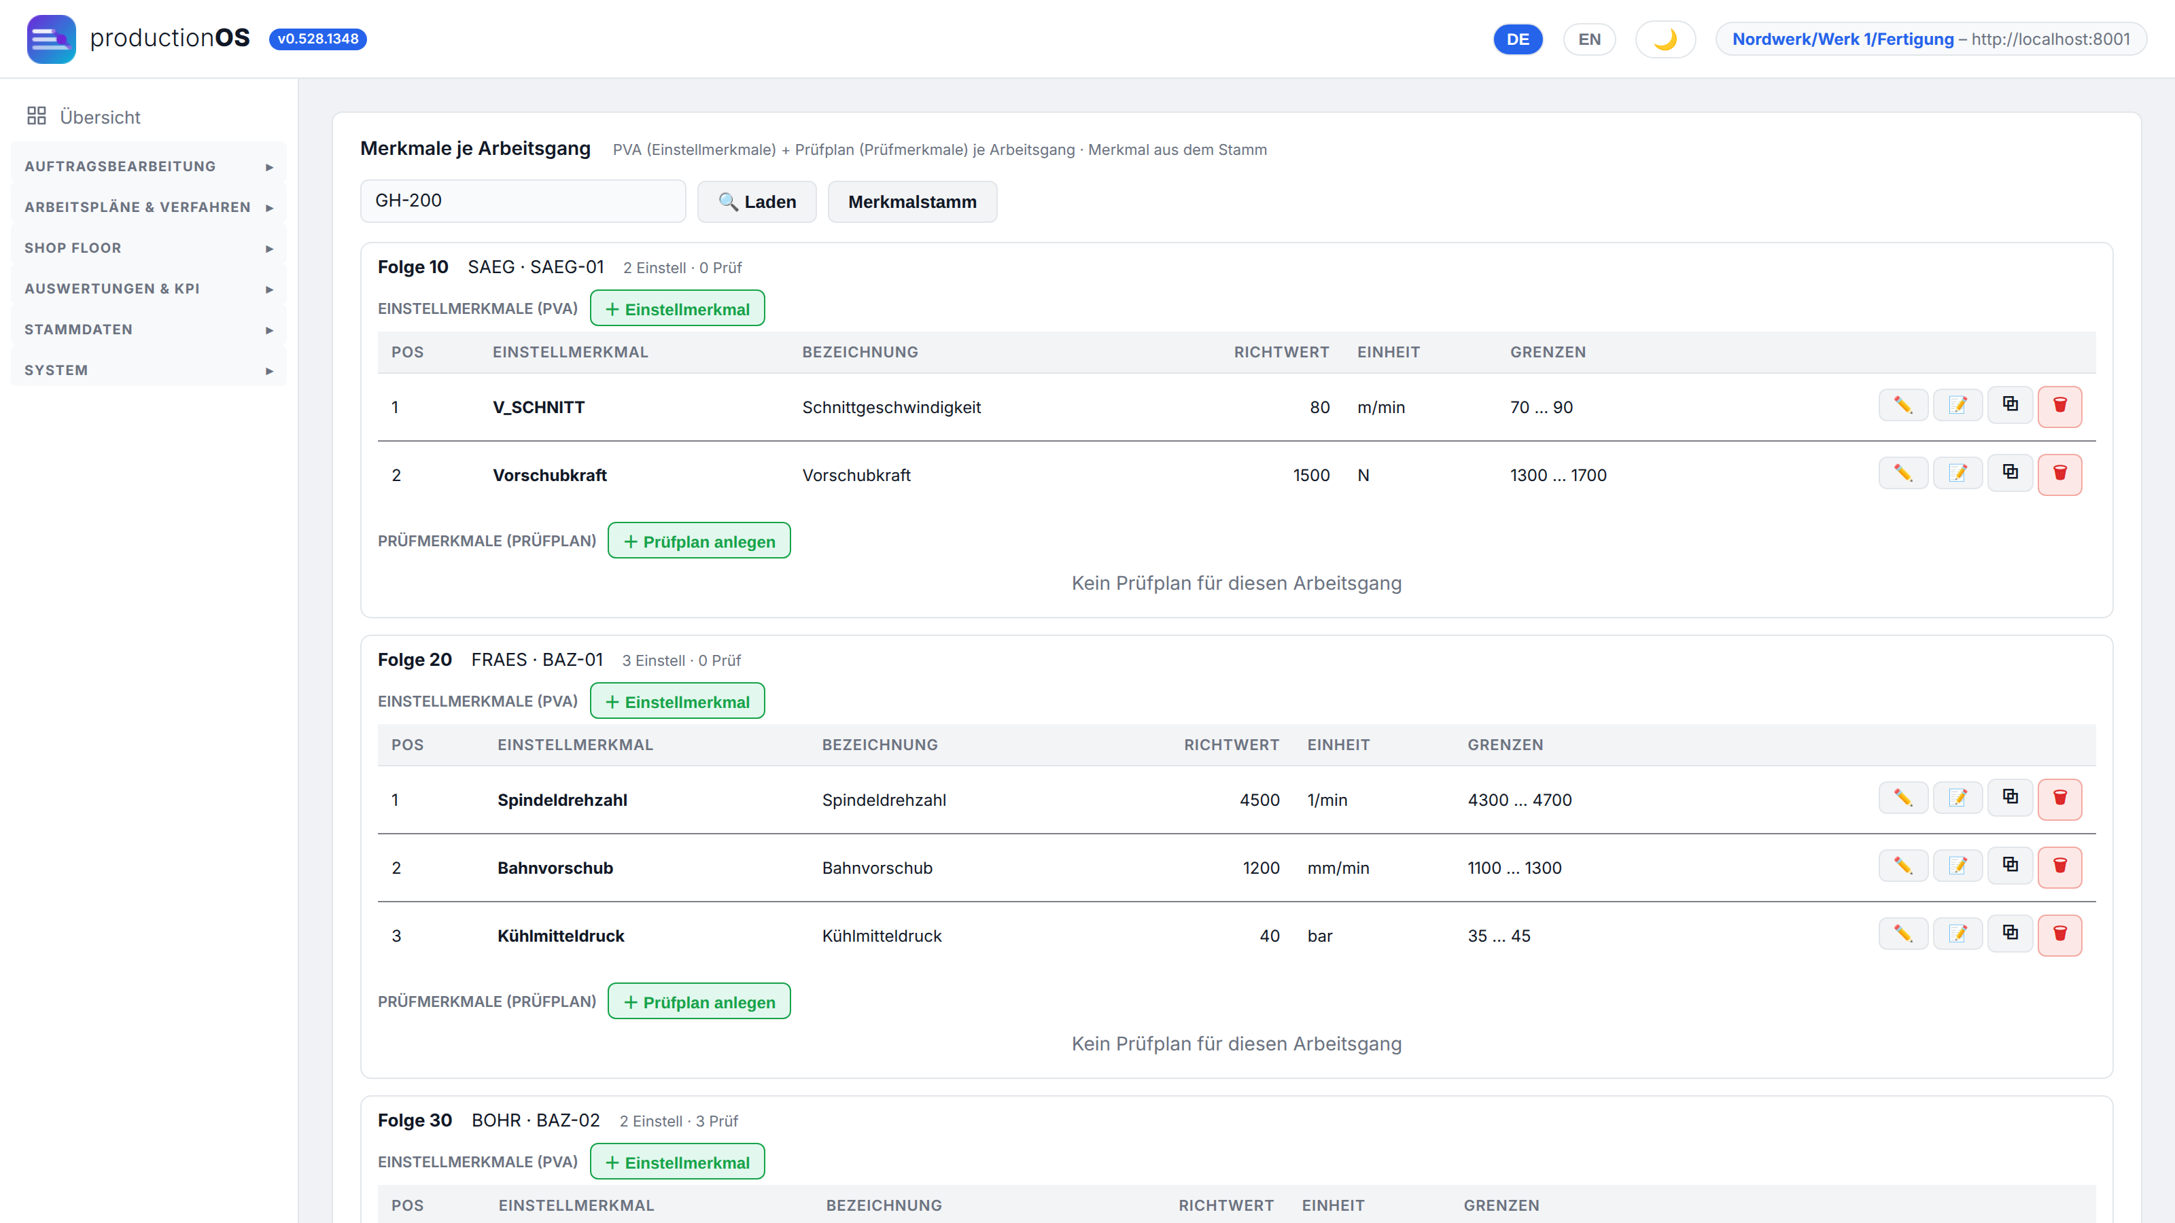
Task: Select the DE language option
Action: pos(1517,39)
